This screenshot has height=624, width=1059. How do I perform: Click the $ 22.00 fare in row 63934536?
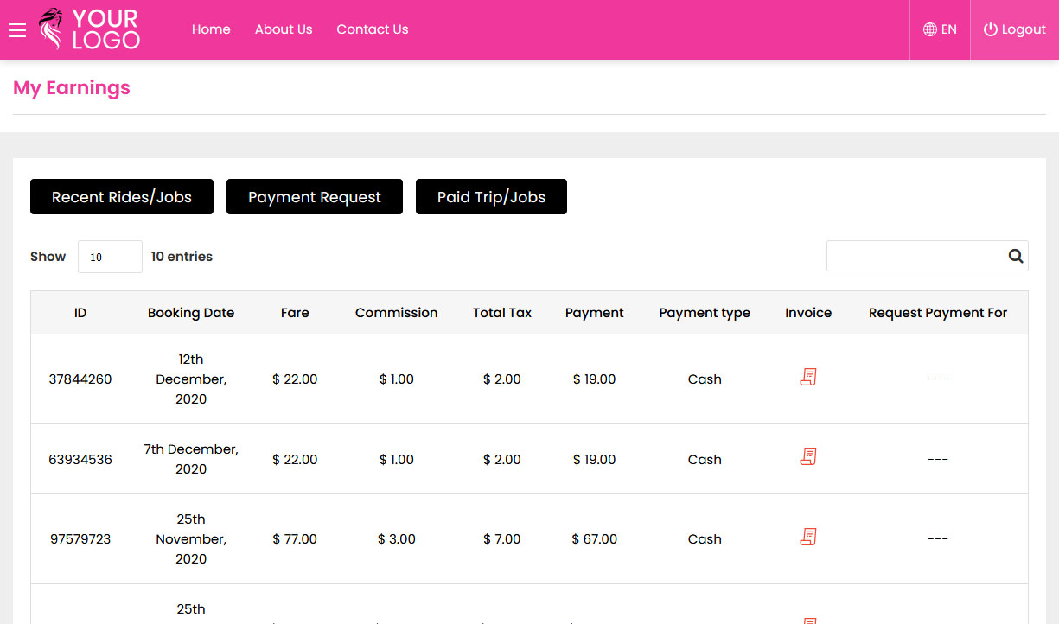[x=295, y=460]
